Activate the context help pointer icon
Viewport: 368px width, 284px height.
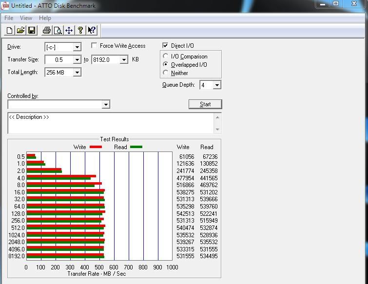92,30
